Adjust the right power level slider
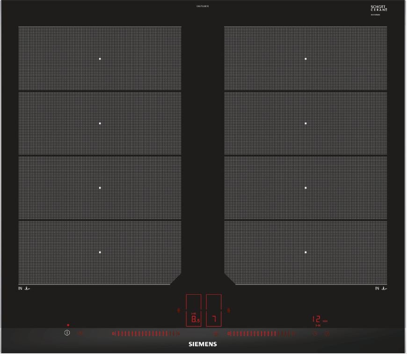 262,334
